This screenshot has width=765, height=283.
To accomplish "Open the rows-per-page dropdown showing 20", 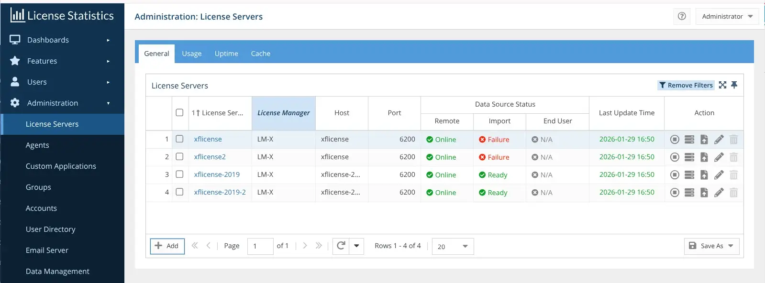I will (453, 246).
